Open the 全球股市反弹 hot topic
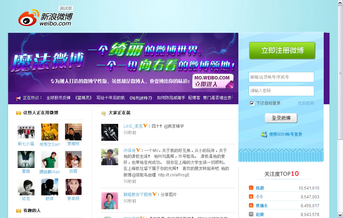The image size is (343, 218). pyautogui.click(x=58, y=98)
